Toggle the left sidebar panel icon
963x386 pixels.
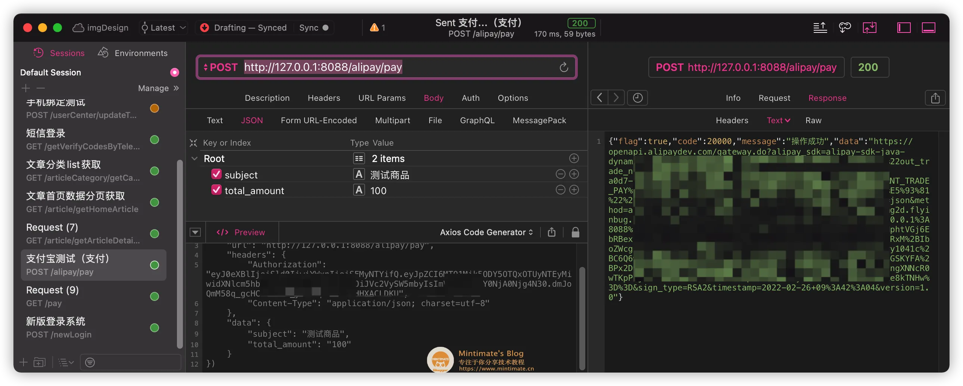tap(904, 28)
